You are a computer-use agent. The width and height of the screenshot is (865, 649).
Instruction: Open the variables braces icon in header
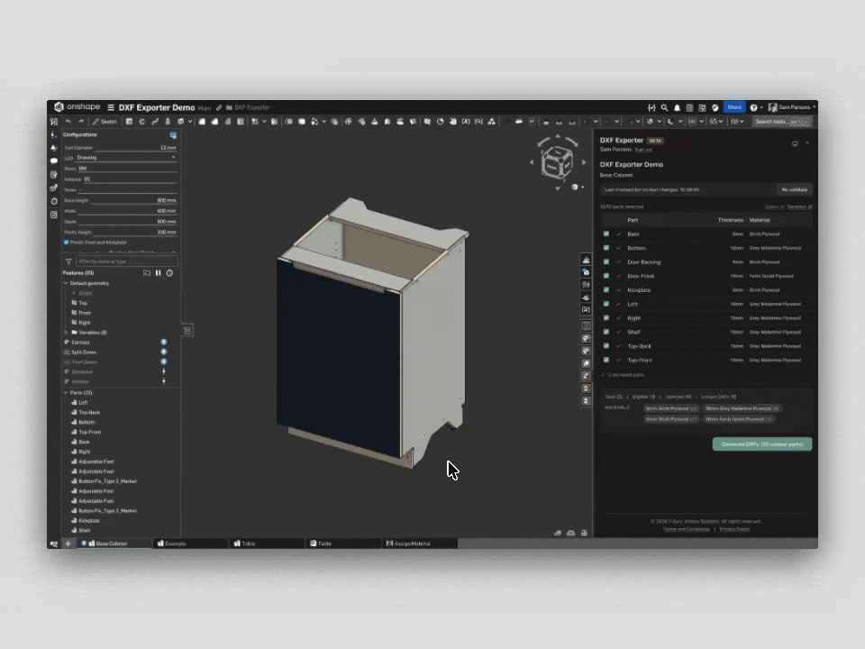[651, 107]
